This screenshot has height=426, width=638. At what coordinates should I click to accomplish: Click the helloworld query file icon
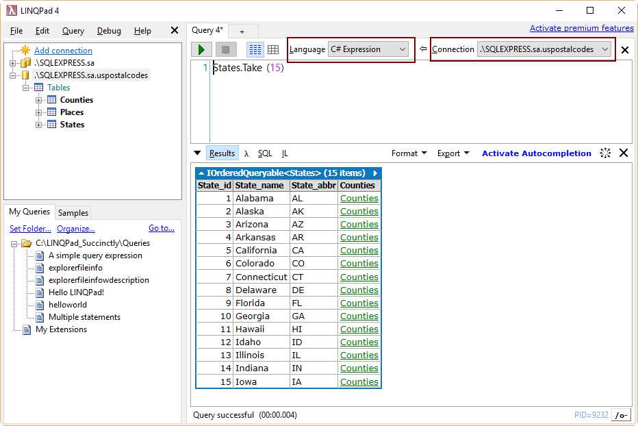pos(40,305)
